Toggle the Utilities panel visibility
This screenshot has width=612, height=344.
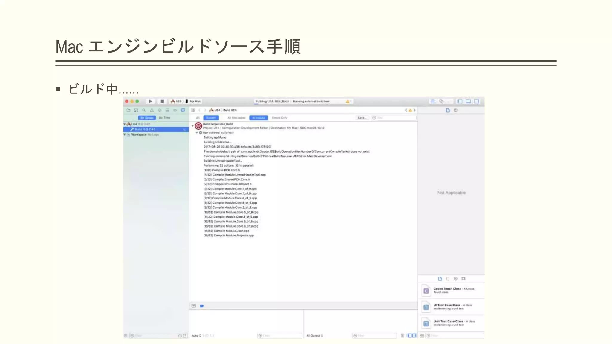click(x=477, y=102)
